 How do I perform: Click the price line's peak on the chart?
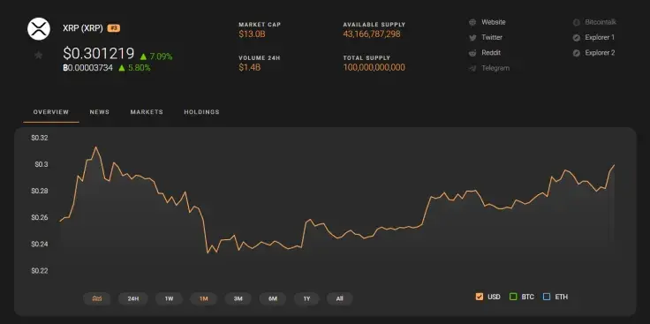click(x=95, y=147)
